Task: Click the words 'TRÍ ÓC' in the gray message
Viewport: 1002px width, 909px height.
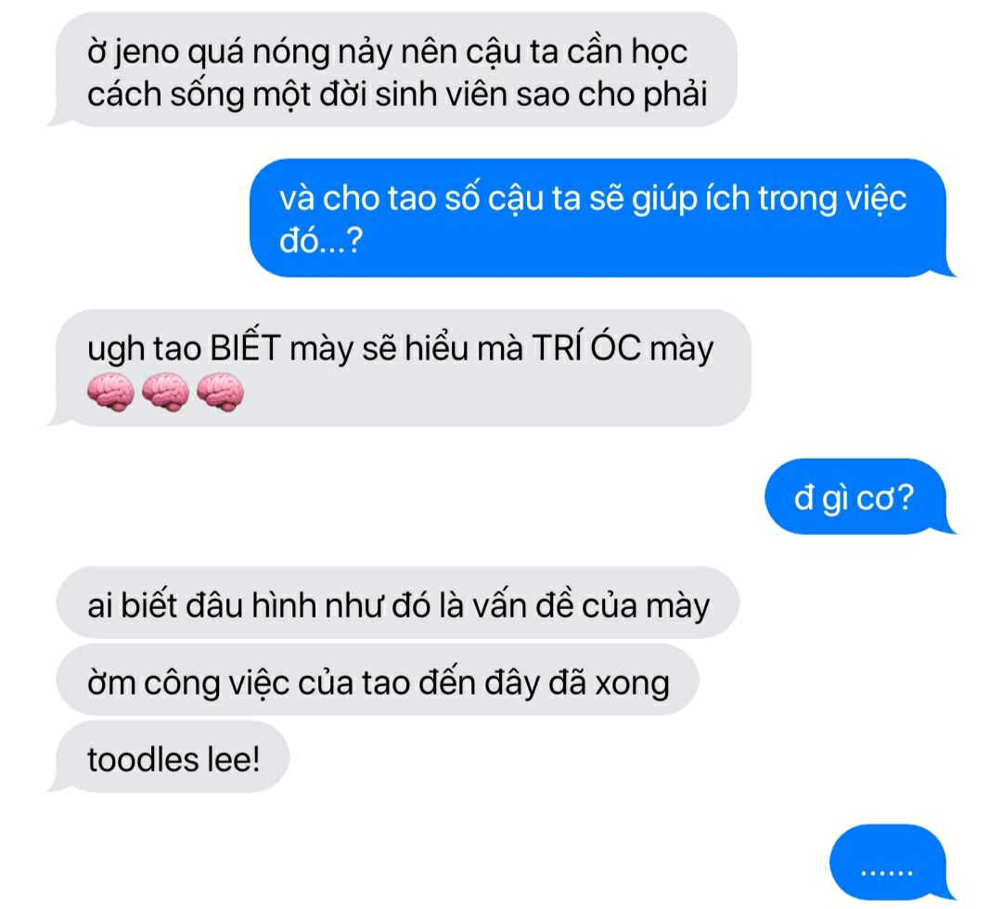Action: coord(586,348)
